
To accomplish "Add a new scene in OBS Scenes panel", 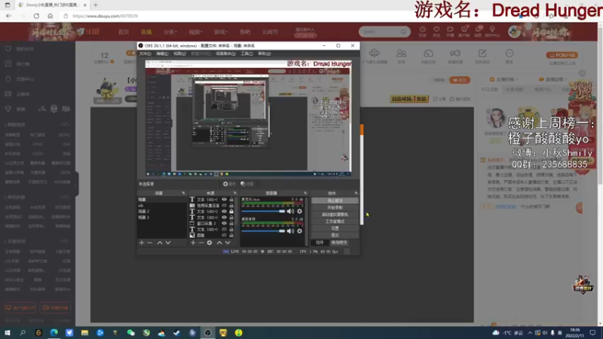I will (x=142, y=243).
